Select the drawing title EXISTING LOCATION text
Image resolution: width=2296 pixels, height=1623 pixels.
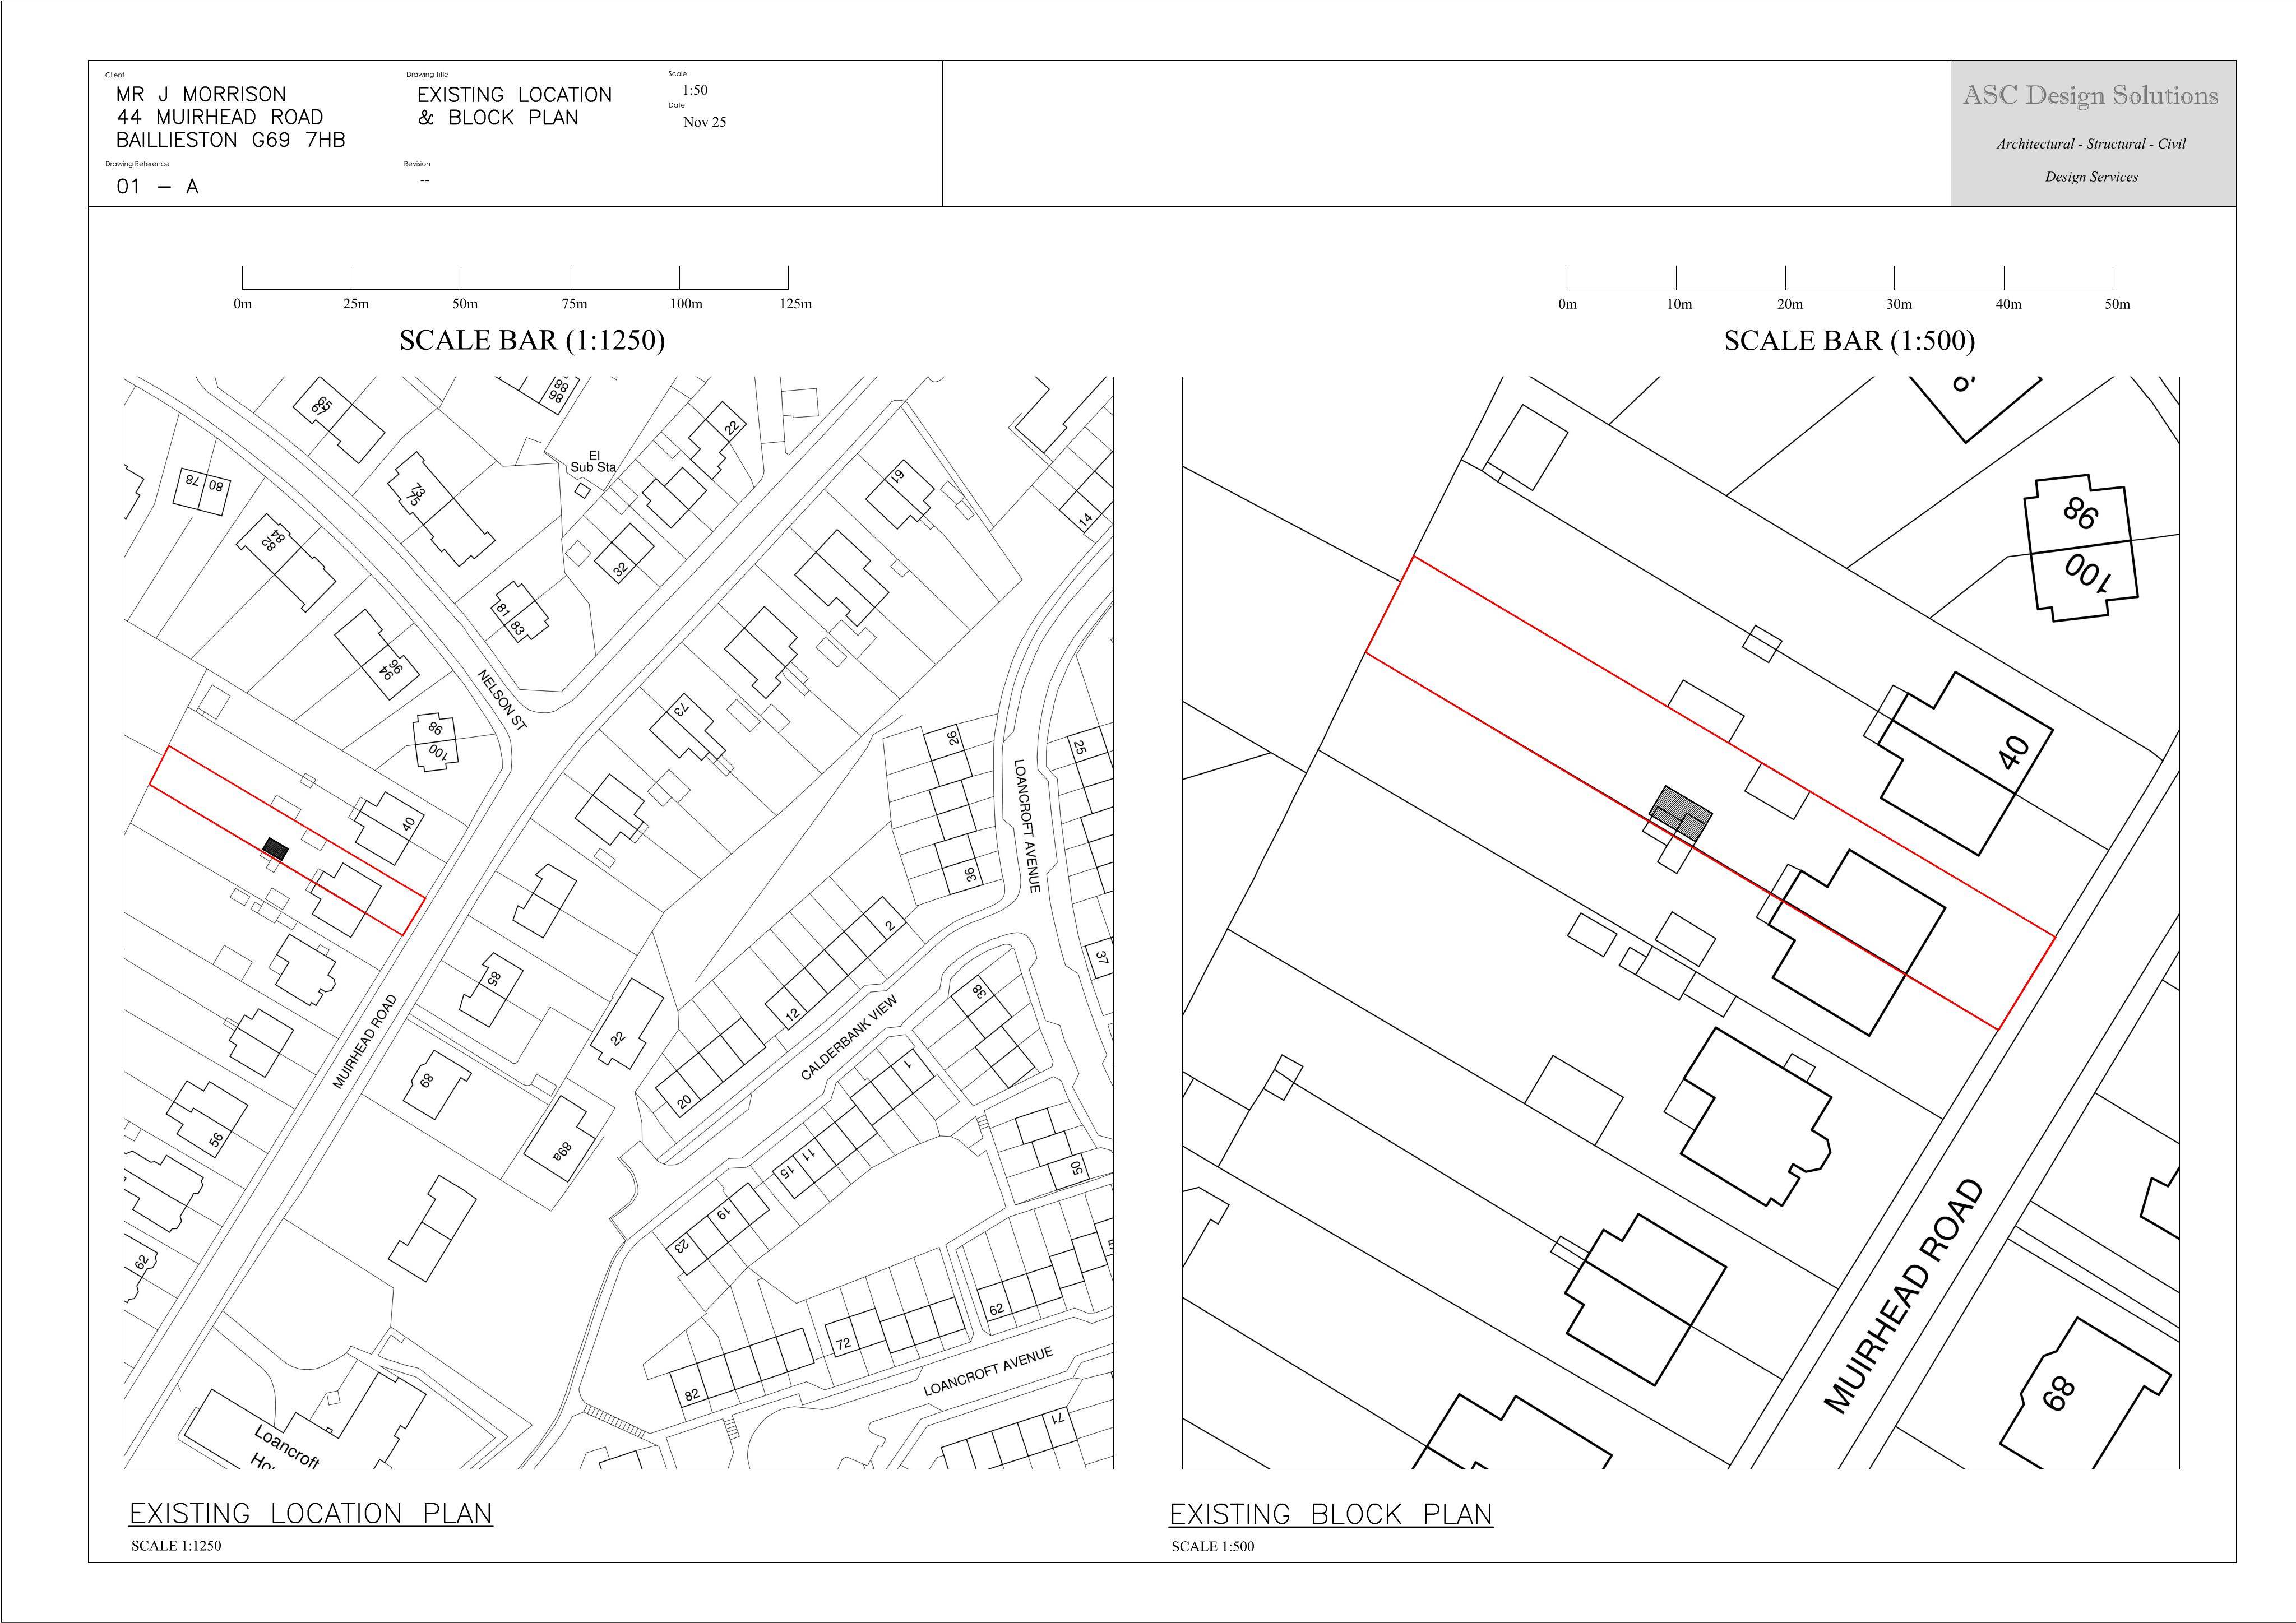514,95
